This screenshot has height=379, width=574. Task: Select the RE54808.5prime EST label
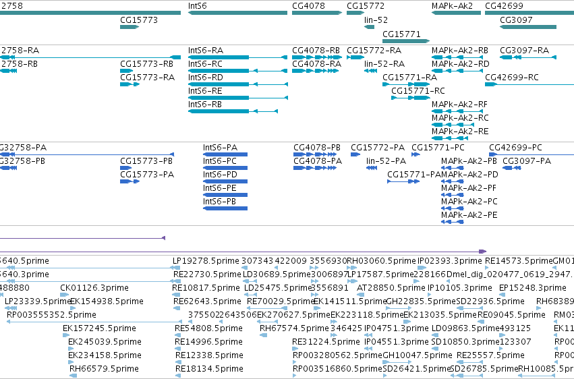(x=208, y=328)
